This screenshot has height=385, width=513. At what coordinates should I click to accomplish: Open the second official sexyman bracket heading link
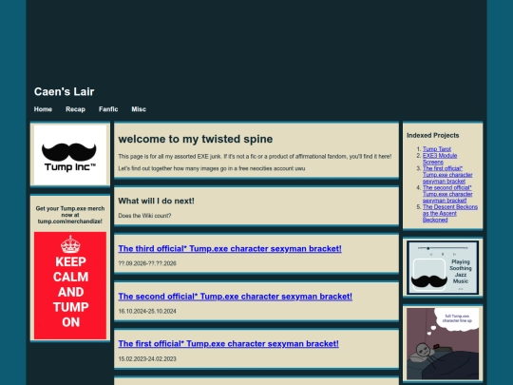(236, 297)
